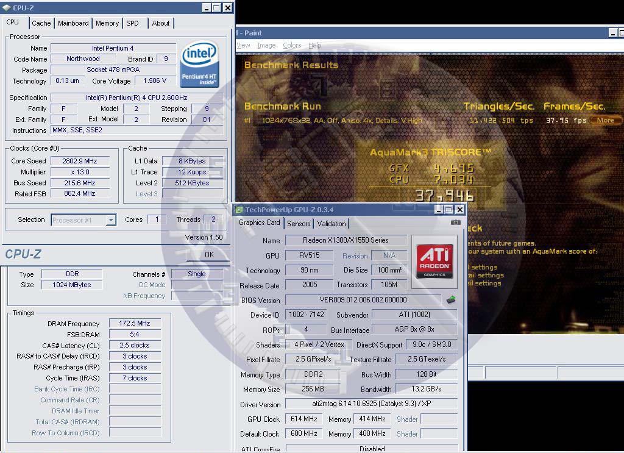Image resolution: width=624 pixels, height=453 pixels.
Task: Click the DirectX Support value 9.0c / SM3.0
Action: click(432, 344)
